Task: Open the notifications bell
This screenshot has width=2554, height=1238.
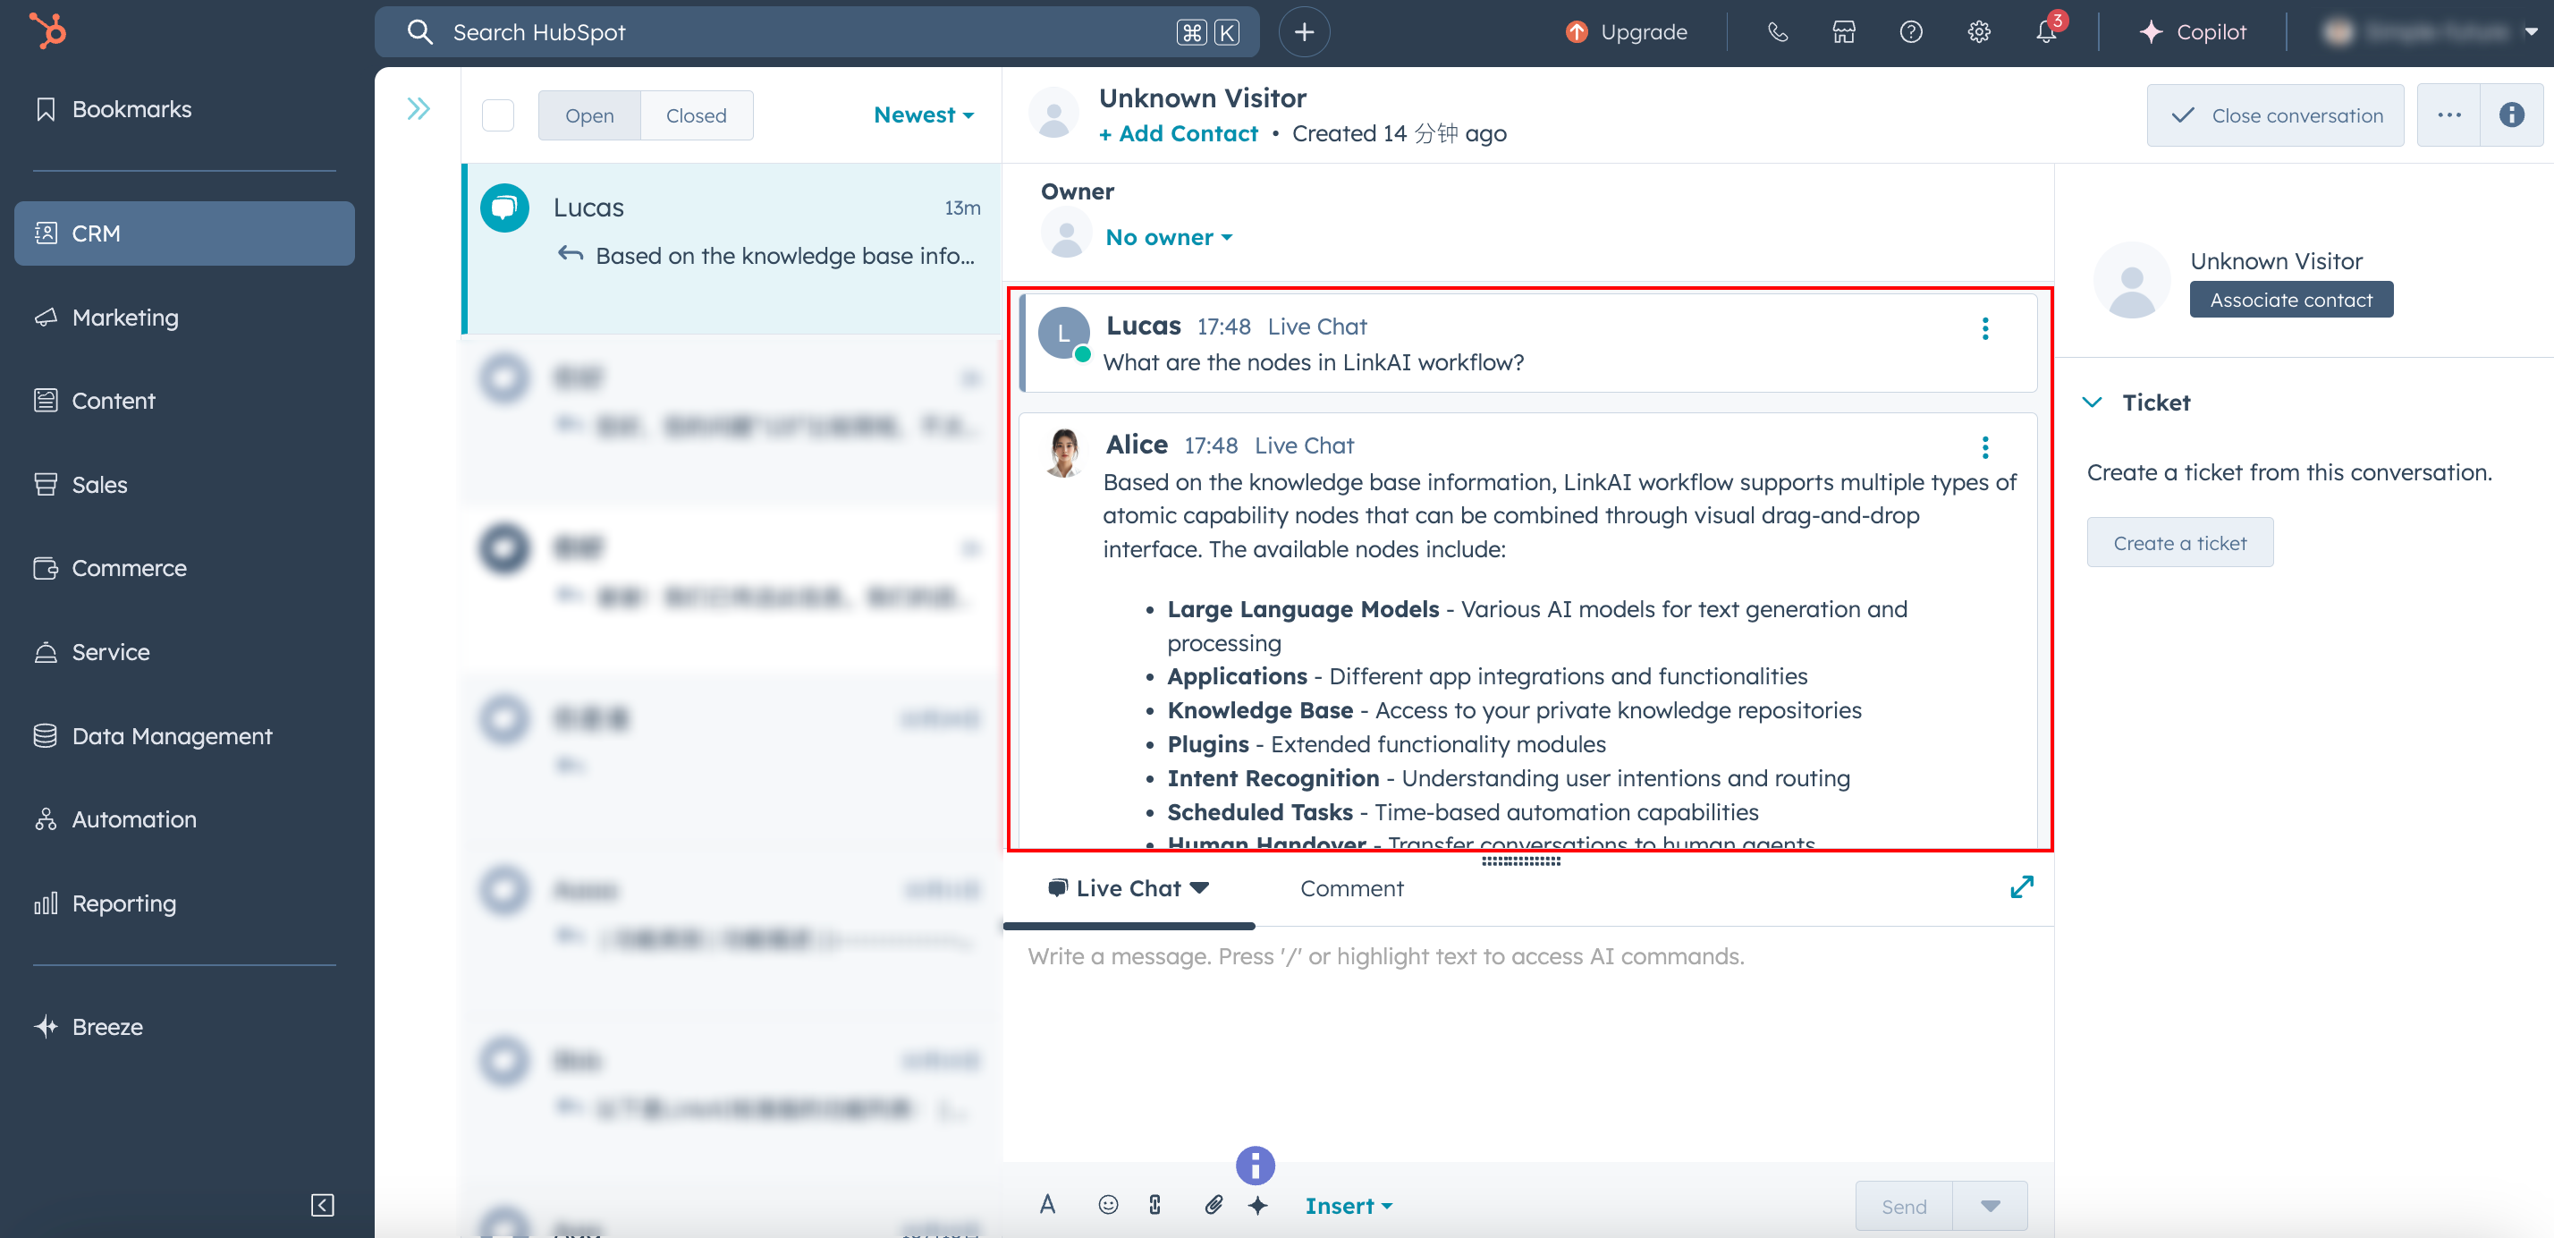Action: point(2046,31)
